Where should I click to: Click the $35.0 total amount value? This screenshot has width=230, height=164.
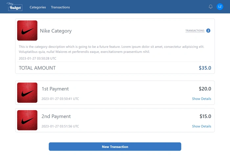[x=205, y=68]
